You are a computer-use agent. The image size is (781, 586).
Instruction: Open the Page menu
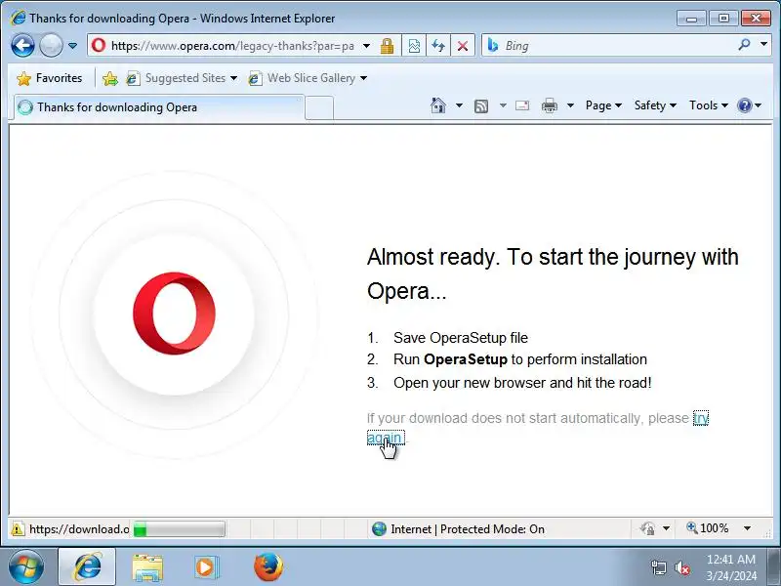[x=603, y=105]
